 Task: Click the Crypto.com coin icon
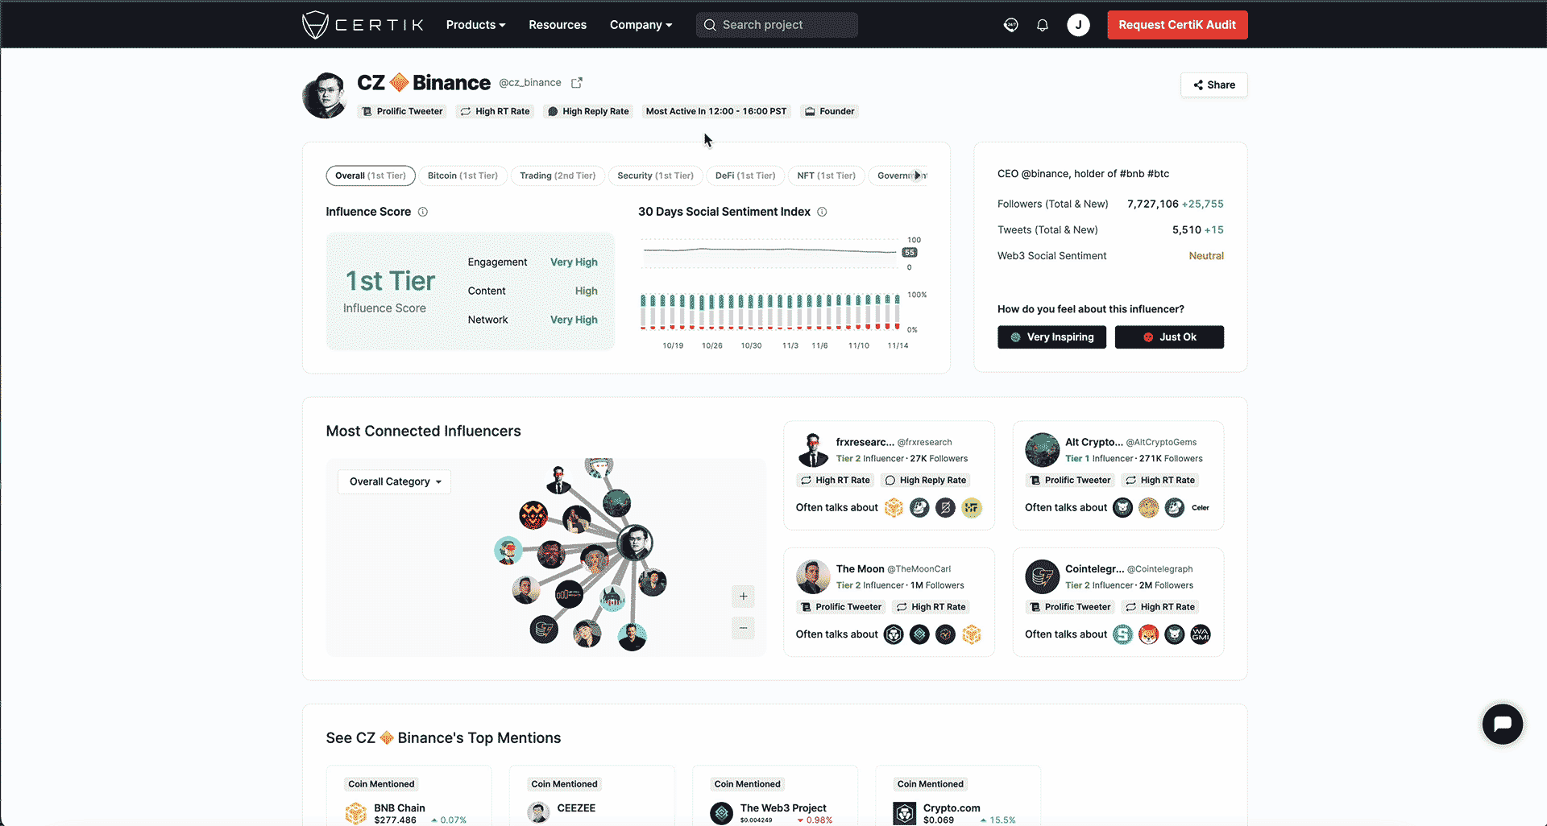[x=905, y=814]
